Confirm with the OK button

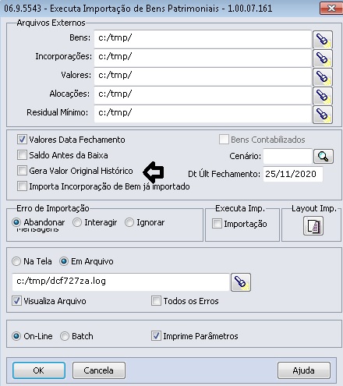click(39, 370)
